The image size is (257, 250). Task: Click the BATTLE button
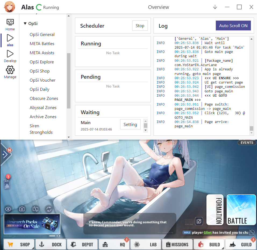point(241,210)
